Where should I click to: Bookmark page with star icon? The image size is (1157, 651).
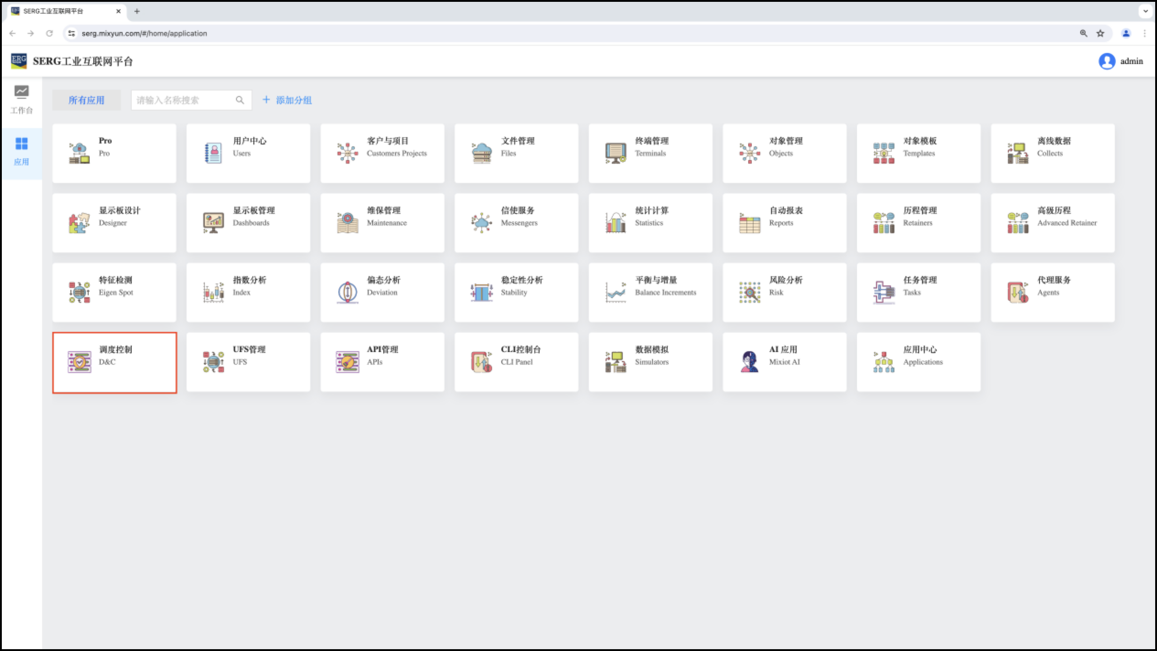1100,33
